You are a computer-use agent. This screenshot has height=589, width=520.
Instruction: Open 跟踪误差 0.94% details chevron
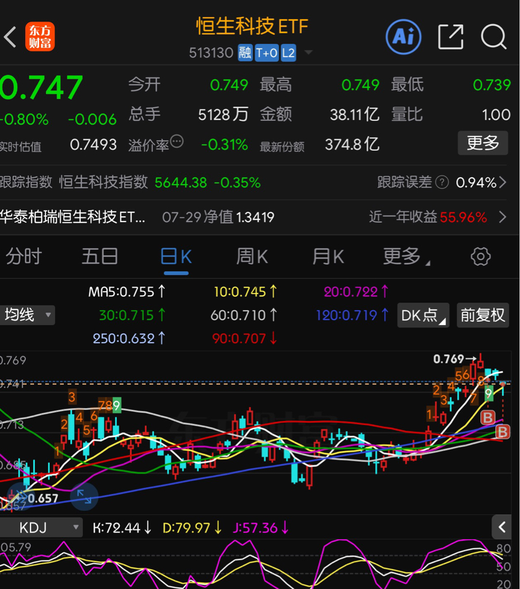tap(502, 182)
